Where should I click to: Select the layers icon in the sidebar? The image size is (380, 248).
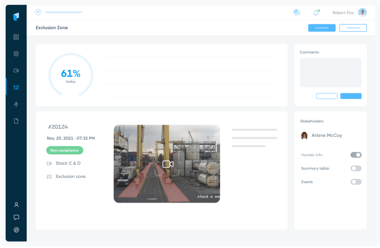(x=16, y=53)
